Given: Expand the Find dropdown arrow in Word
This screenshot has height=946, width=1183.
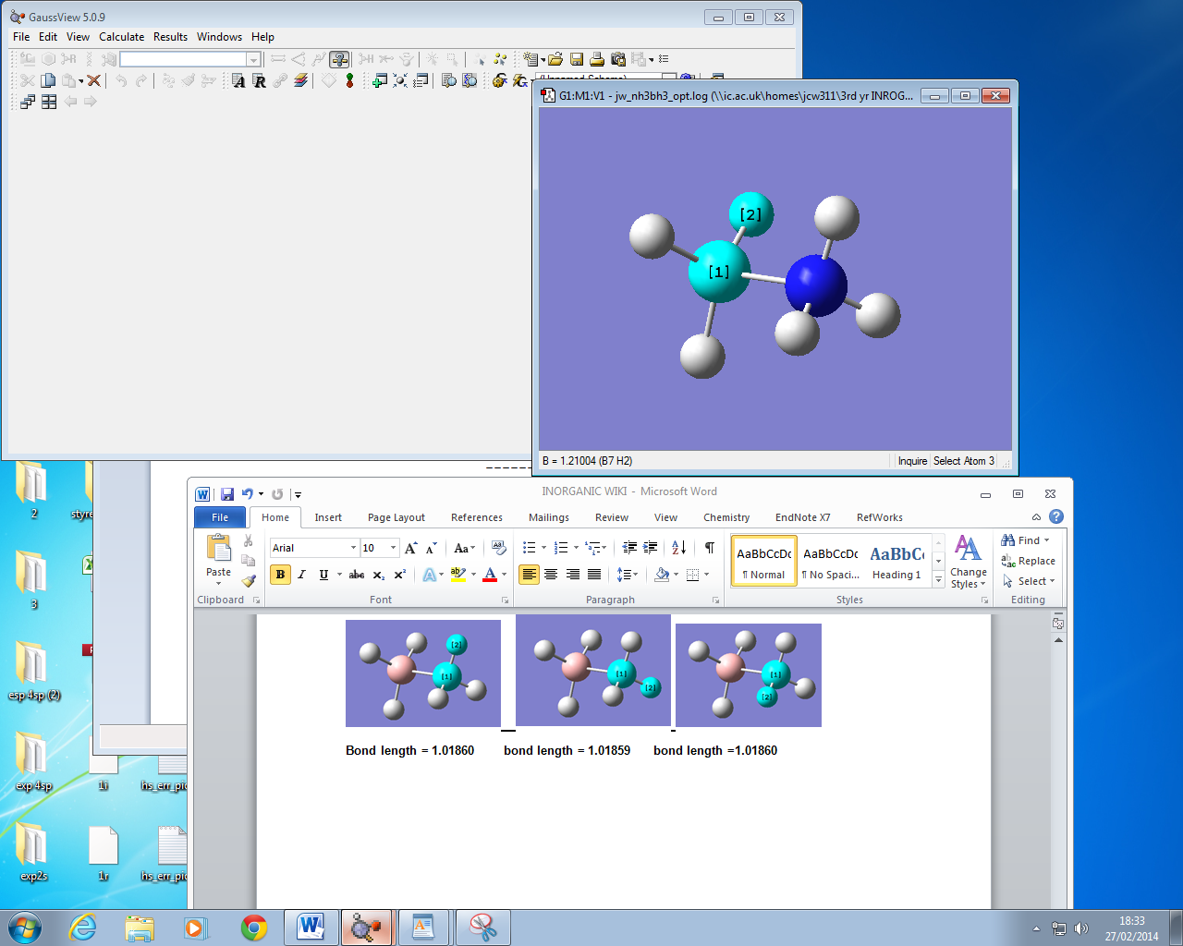Looking at the screenshot, I should click(1046, 540).
